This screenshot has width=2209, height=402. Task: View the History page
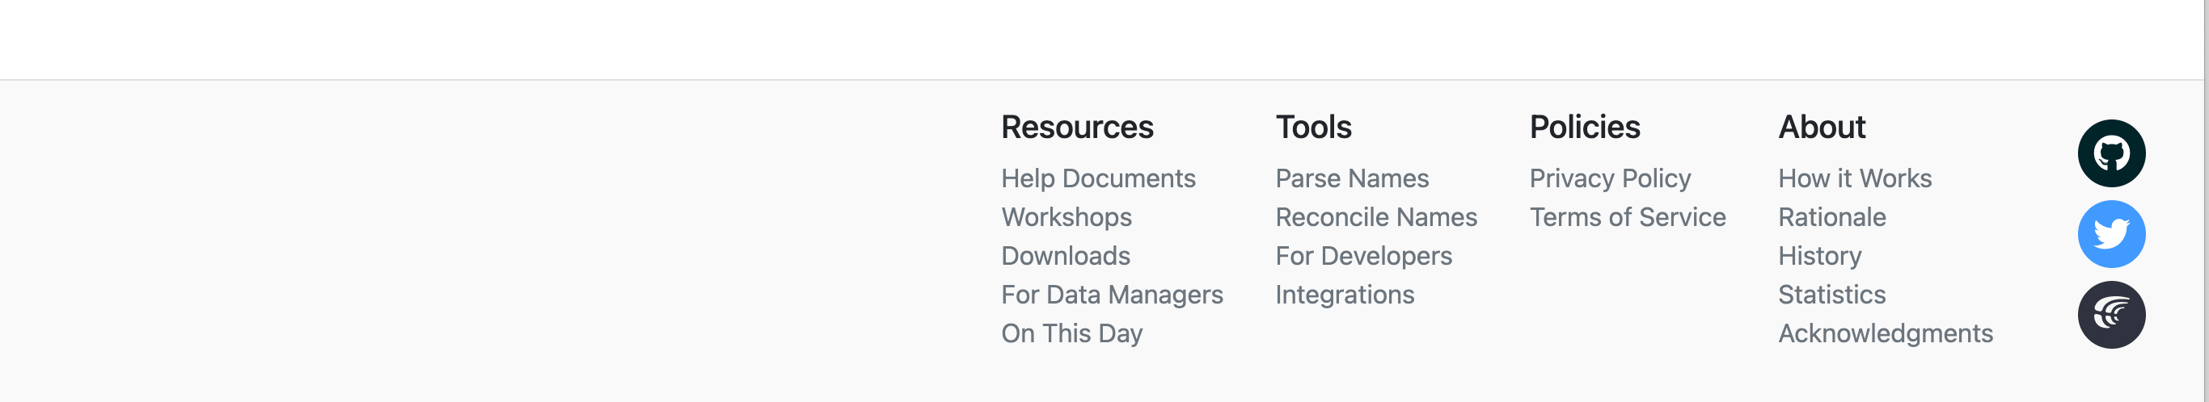1818,256
